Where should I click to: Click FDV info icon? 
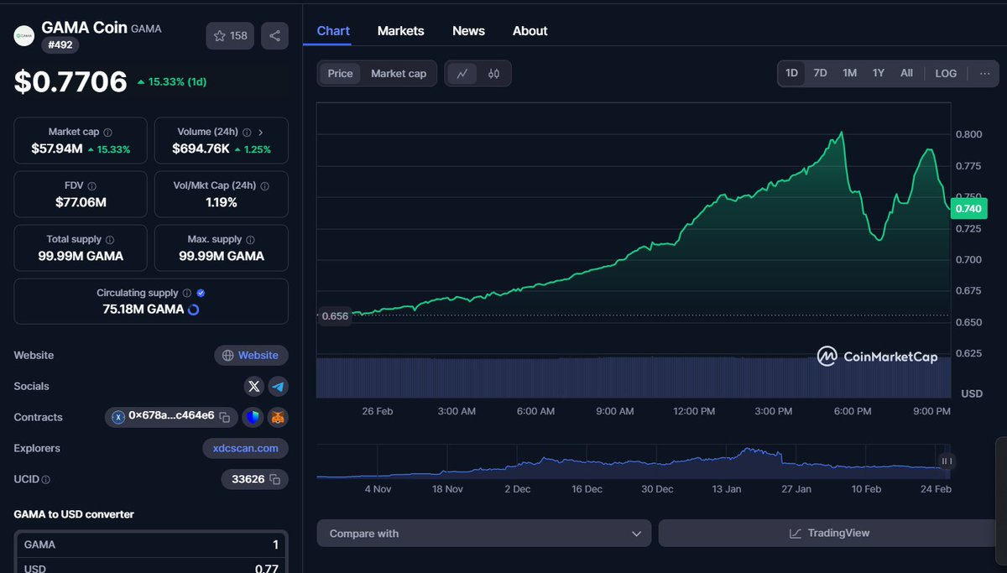(x=91, y=186)
